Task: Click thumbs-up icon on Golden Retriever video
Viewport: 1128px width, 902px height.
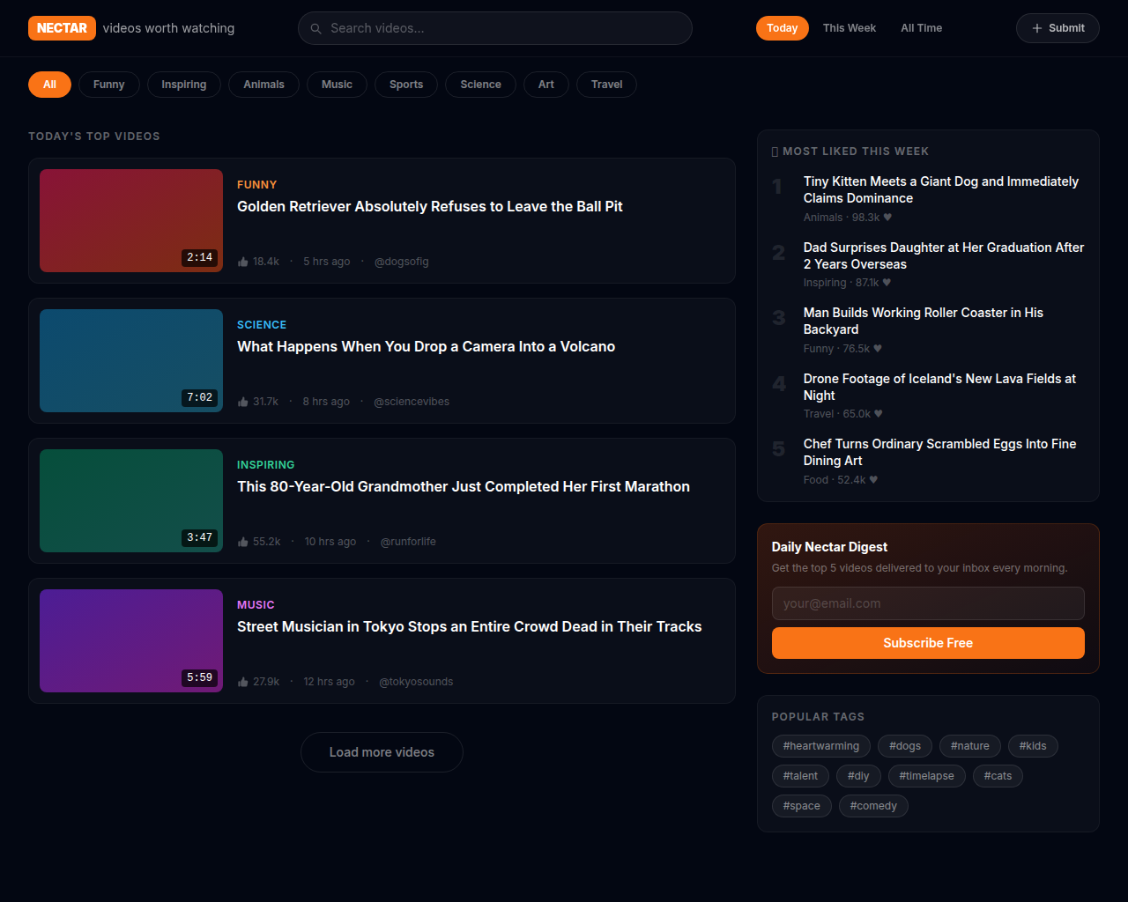Action: pos(243,262)
